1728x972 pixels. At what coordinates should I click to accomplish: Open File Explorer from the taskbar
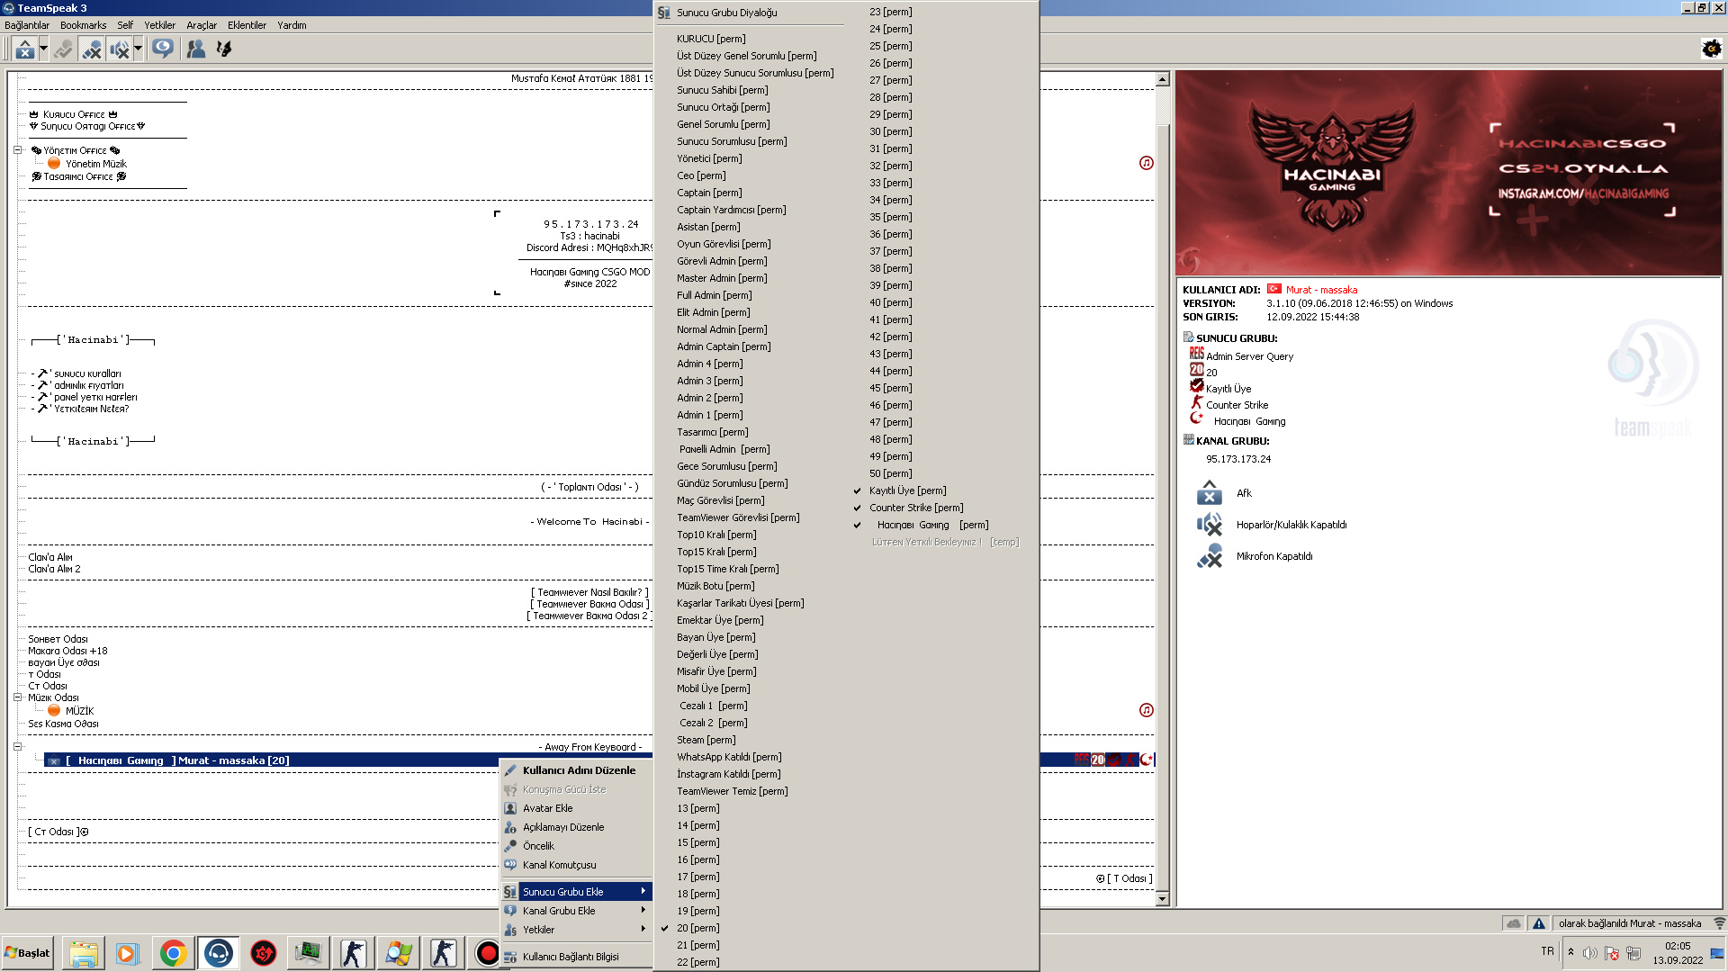click(x=84, y=953)
